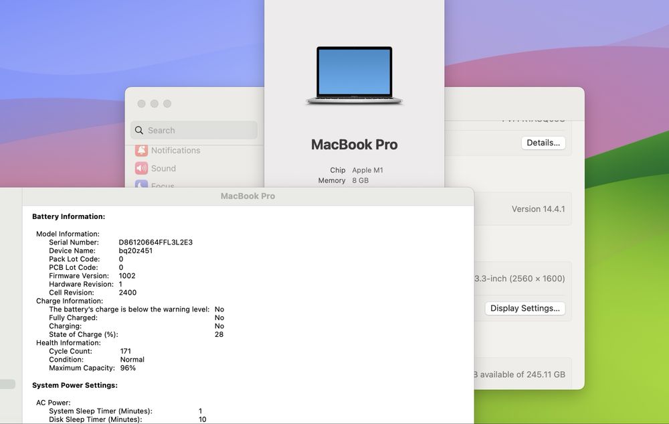
Task: Click the AC Power label
Action: pyautogui.click(x=54, y=403)
